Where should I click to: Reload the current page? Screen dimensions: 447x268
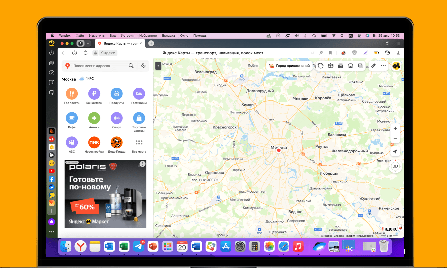pyautogui.click(x=85, y=53)
